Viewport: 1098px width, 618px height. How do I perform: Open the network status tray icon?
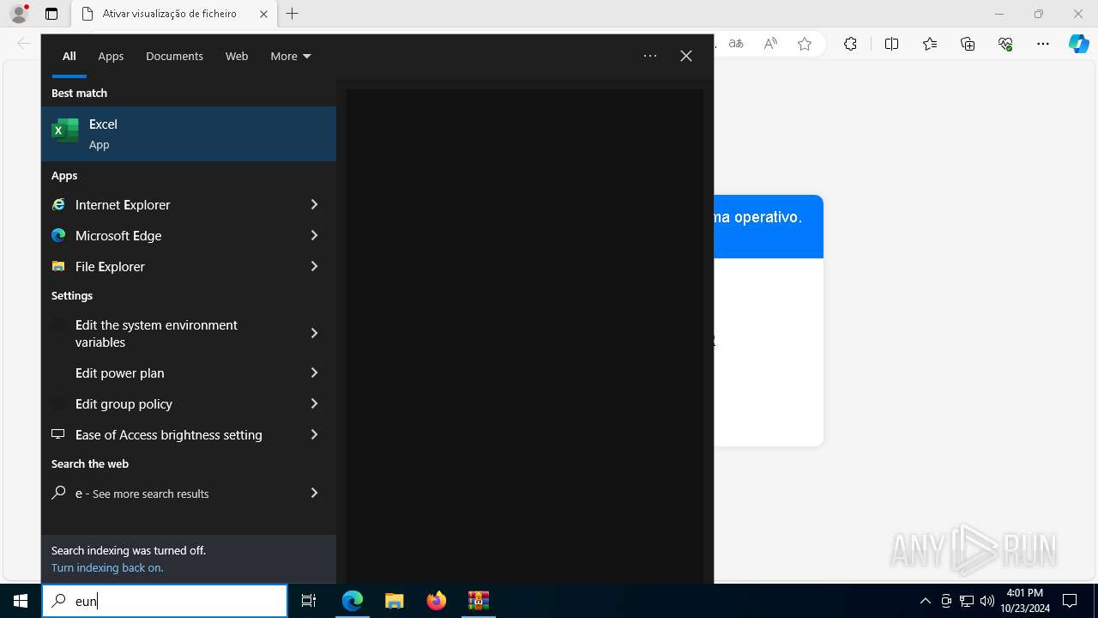[x=967, y=601]
